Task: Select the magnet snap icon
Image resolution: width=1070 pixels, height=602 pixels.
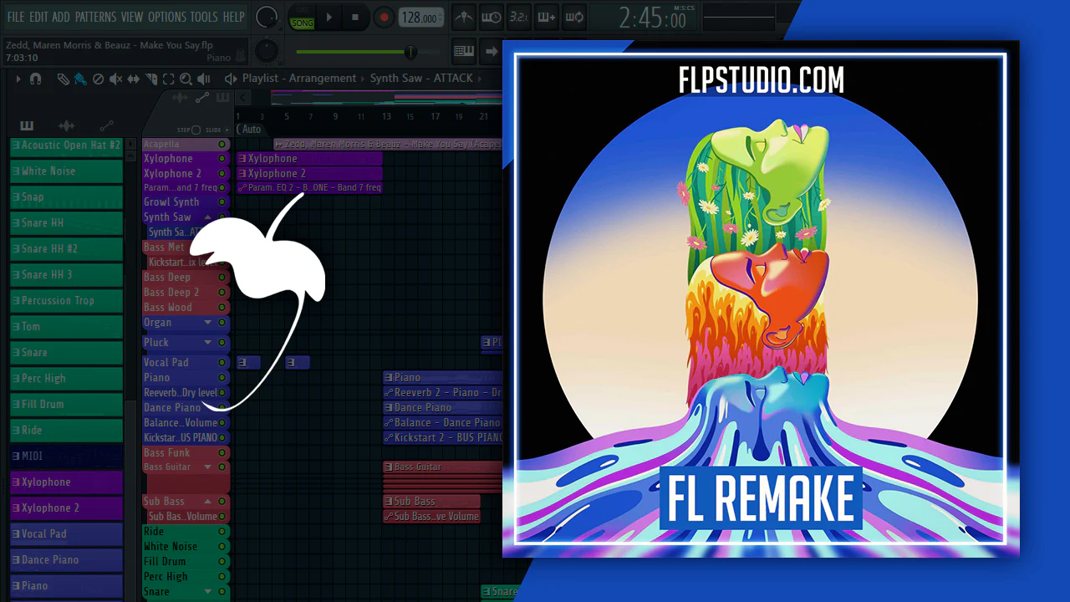Action: pyautogui.click(x=35, y=79)
